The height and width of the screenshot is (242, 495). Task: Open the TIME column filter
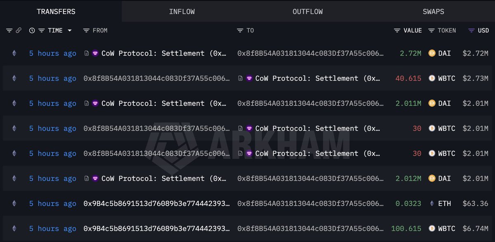point(41,30)
